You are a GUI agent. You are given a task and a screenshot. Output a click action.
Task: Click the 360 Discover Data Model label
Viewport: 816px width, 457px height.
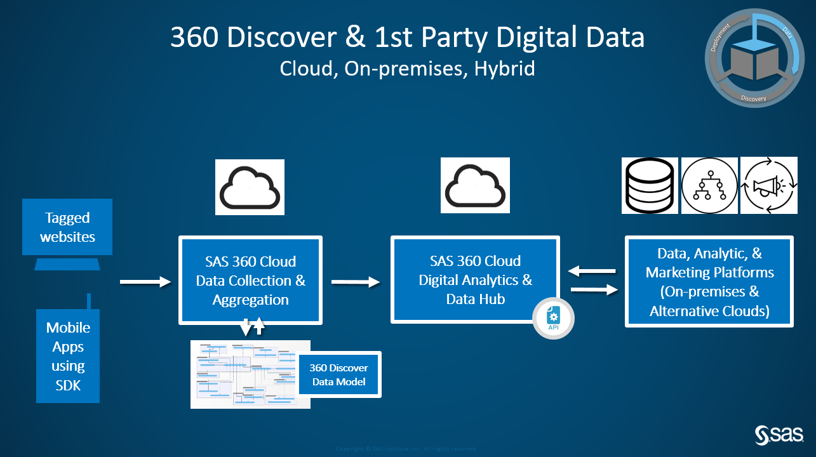pos(338,375)
